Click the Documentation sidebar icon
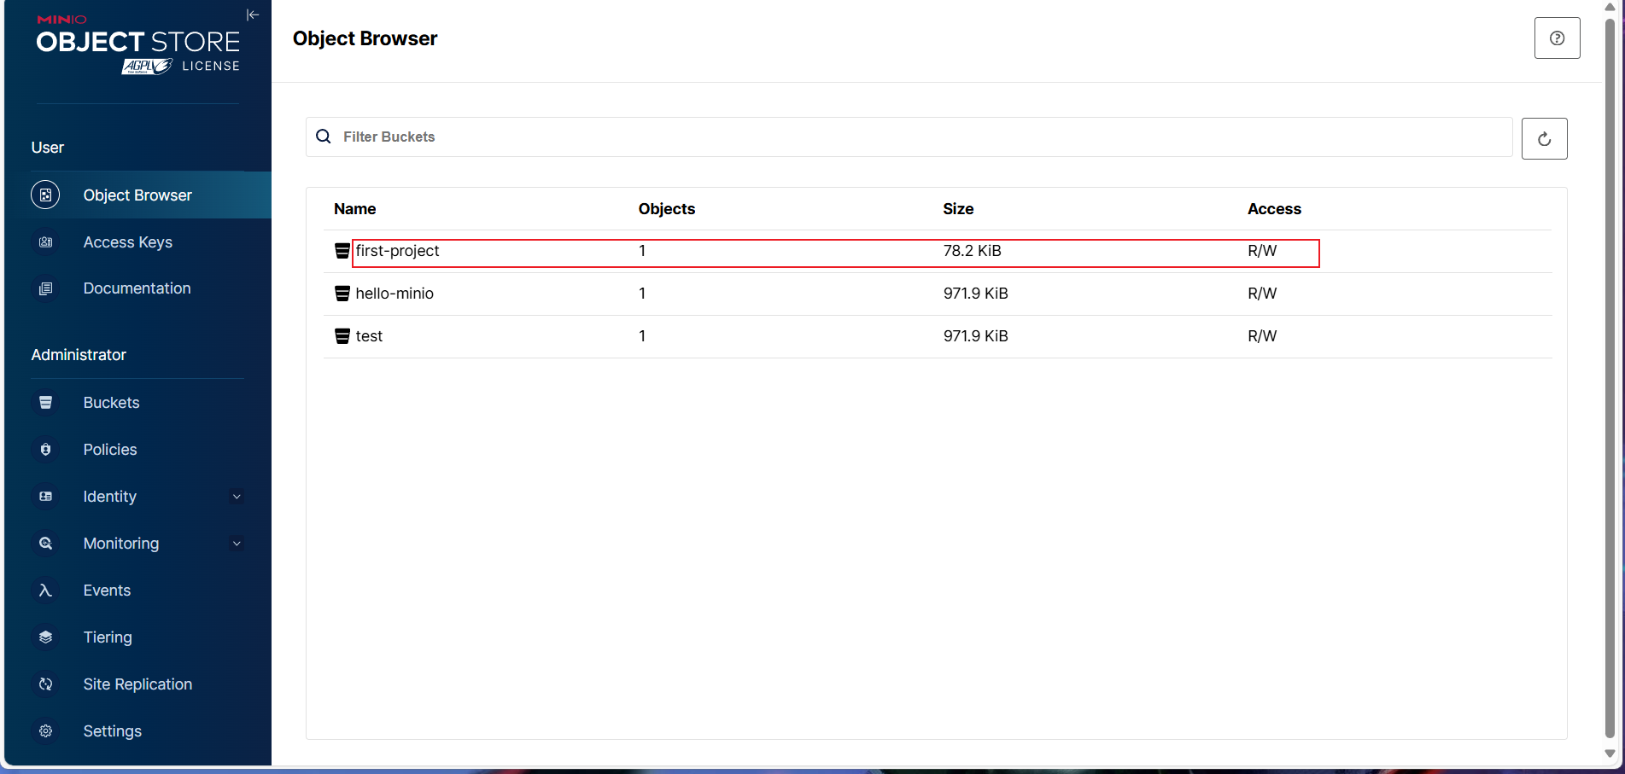Viewport: 1625px width, 774px height. pyautogui.click(x=46, y=288)
